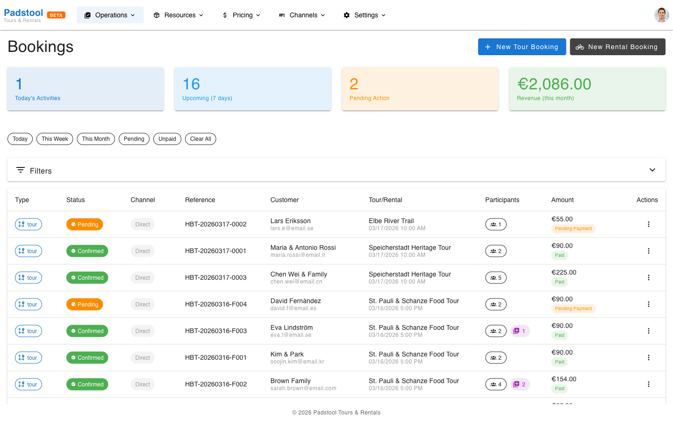The height and width of the screenshot is (421, 673).
Task: Click the user avatar in top right
Action: pyautogui.click(x=661, y=15)
